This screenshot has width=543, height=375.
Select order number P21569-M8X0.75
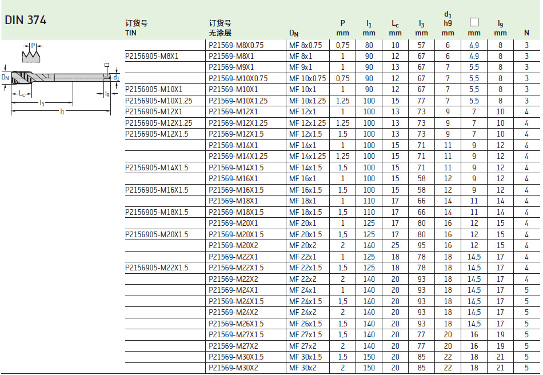tap(236, 45)
